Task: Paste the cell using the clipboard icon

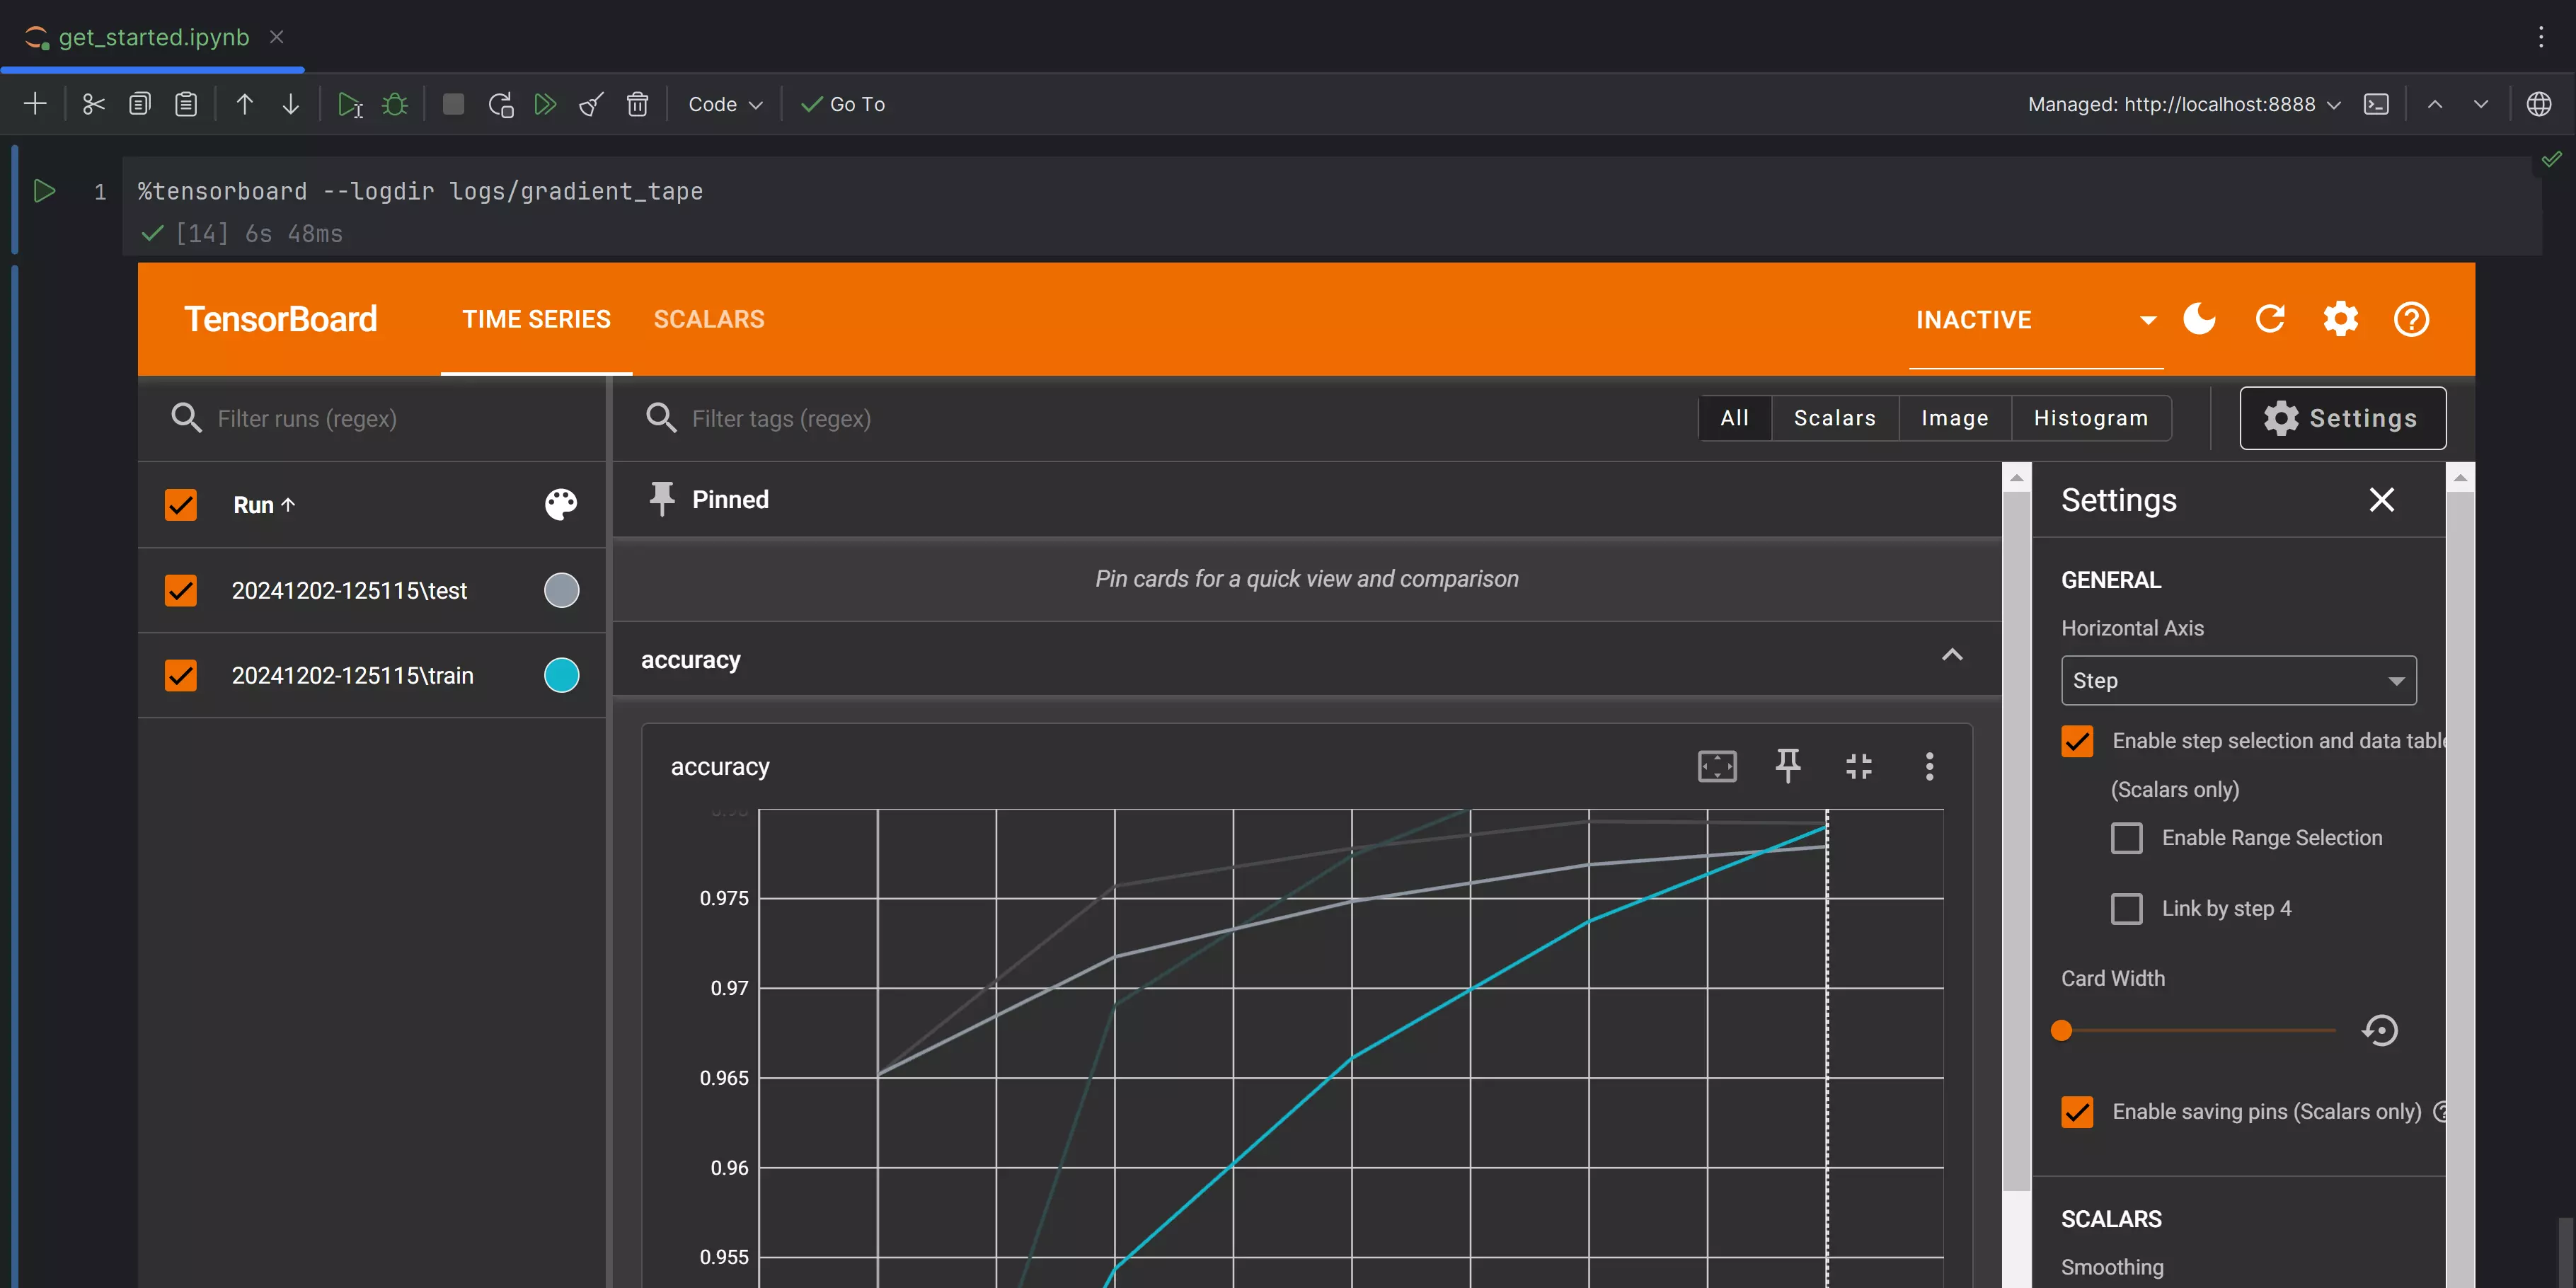Action: pyautogui.click(x=186, y=104)
